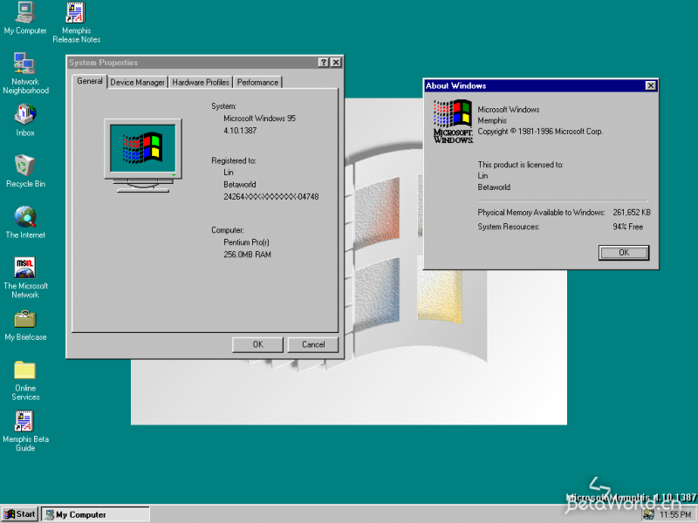This screenshot has width=698, height=523.
Task: Open the Inbox desktop icon
Action: [24, 115]
